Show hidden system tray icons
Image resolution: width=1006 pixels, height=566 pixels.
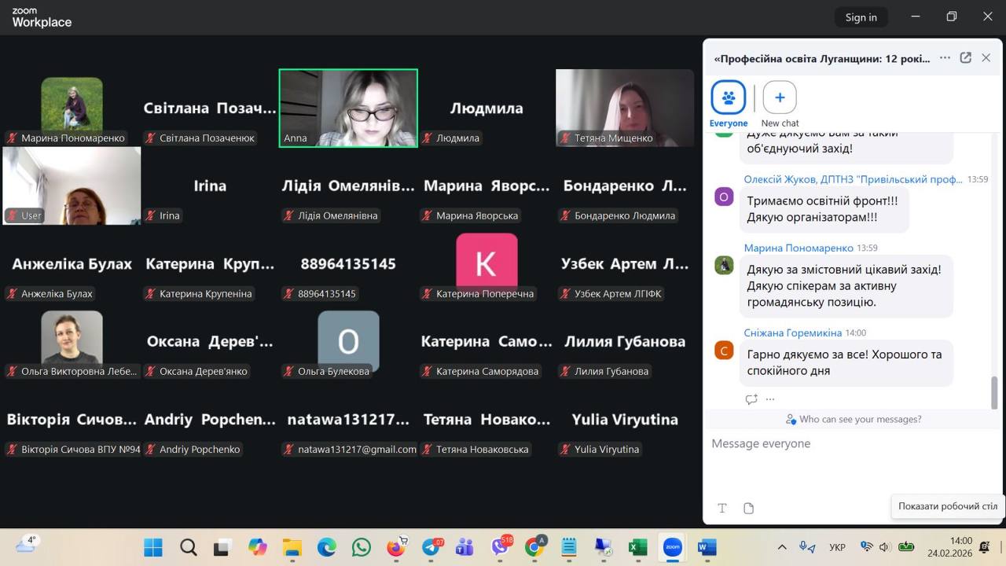(782, 547)
